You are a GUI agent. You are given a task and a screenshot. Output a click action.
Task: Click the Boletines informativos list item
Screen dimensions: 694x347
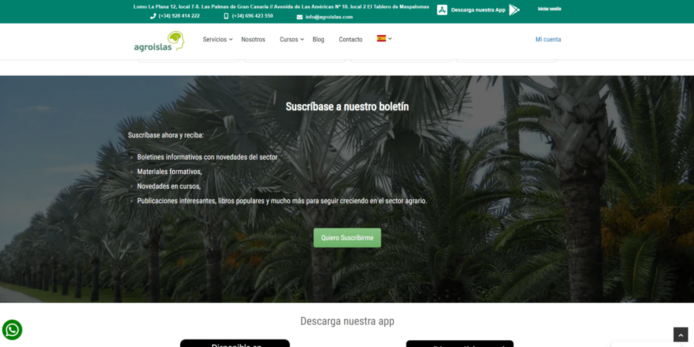[x=207, y=157]
